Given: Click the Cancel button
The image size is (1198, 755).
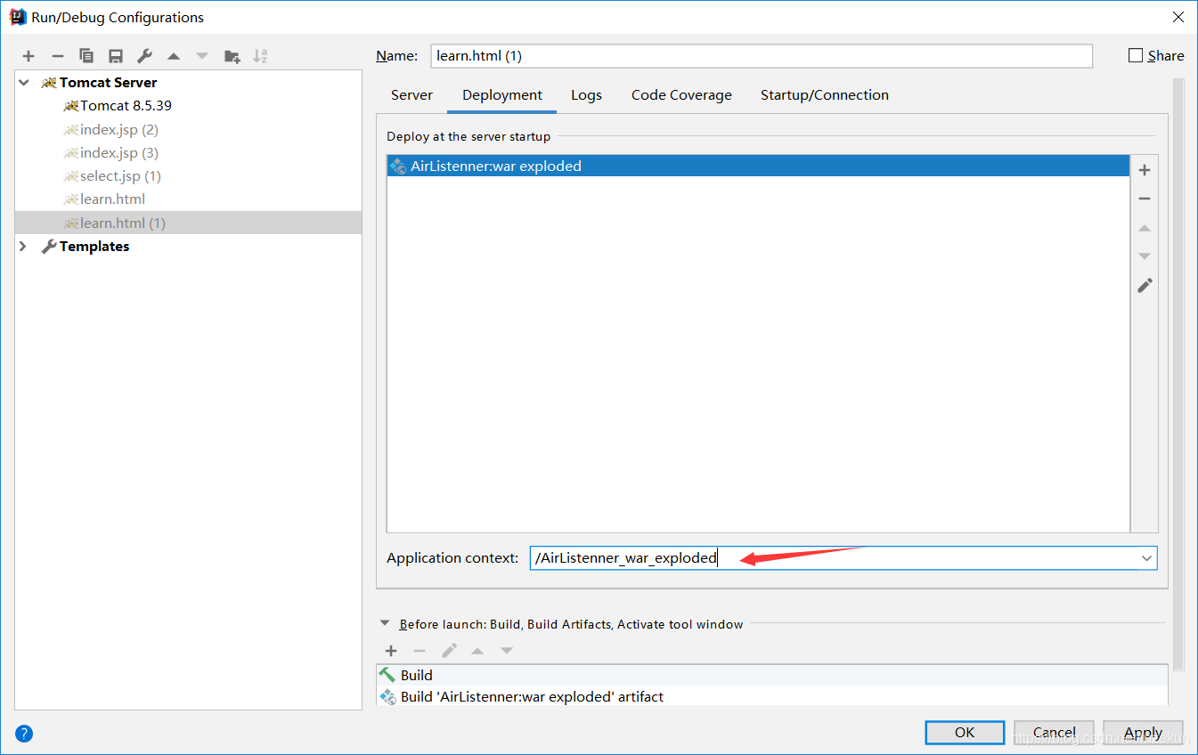Looking at the screenshot, I should pyautogui.click(x=1054, y=733).
